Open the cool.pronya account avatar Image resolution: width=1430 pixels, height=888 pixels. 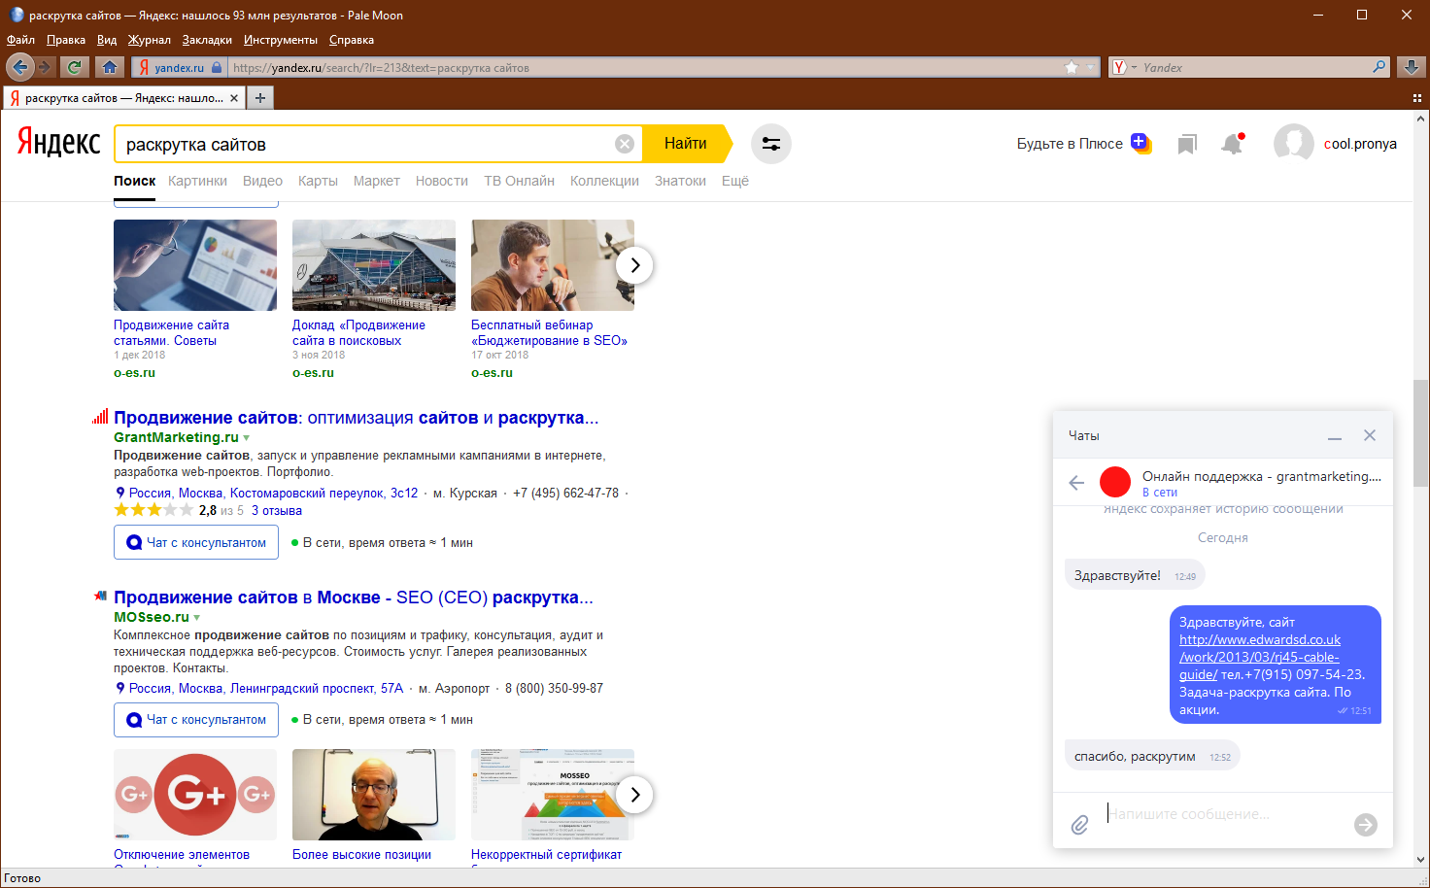tap(1293, 144)
